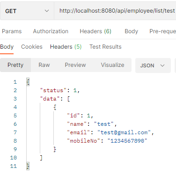Viewport: 176px width, 174px height.
Task: Open the Authorization request tab
Action: (x=51, y=31)
